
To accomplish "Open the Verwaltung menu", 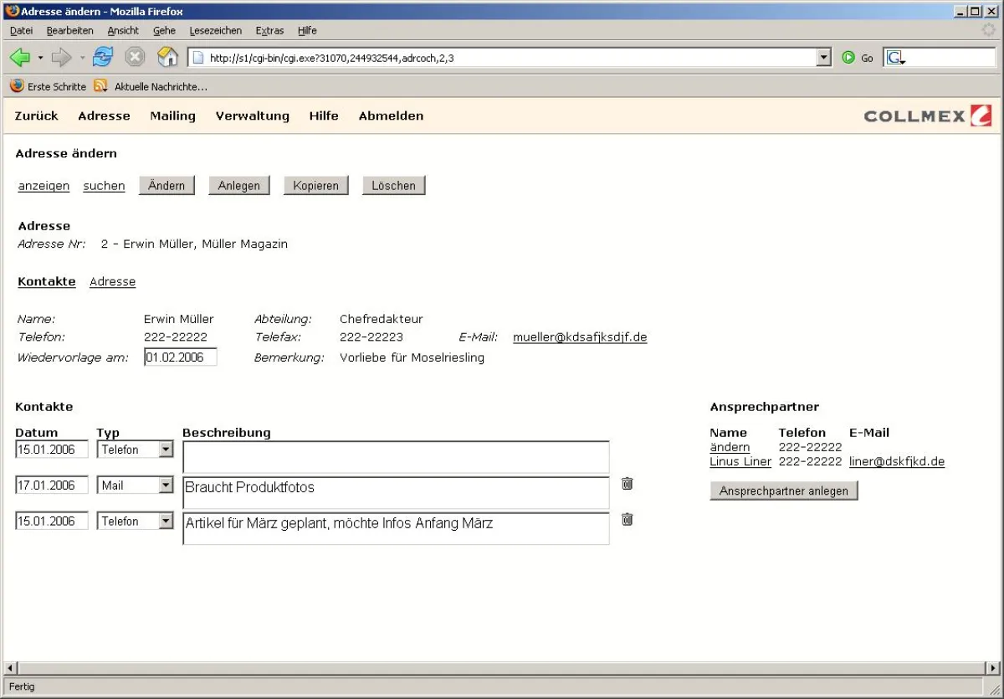I will (252, 116).
